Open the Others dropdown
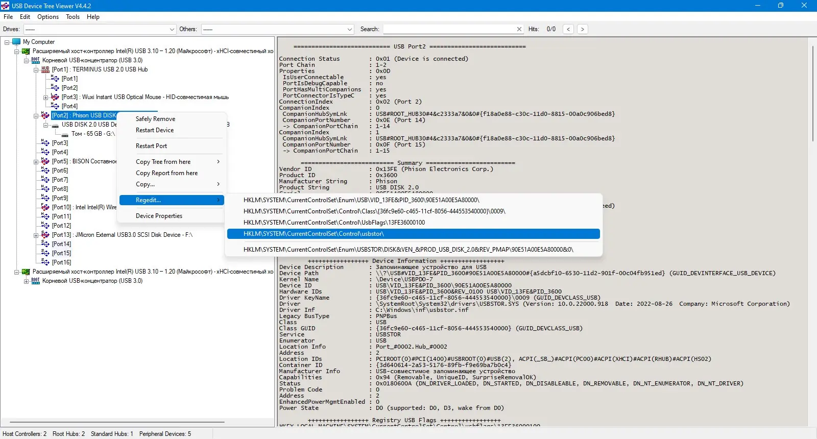Viewport: 817px width, 439px height. (350, 29)
